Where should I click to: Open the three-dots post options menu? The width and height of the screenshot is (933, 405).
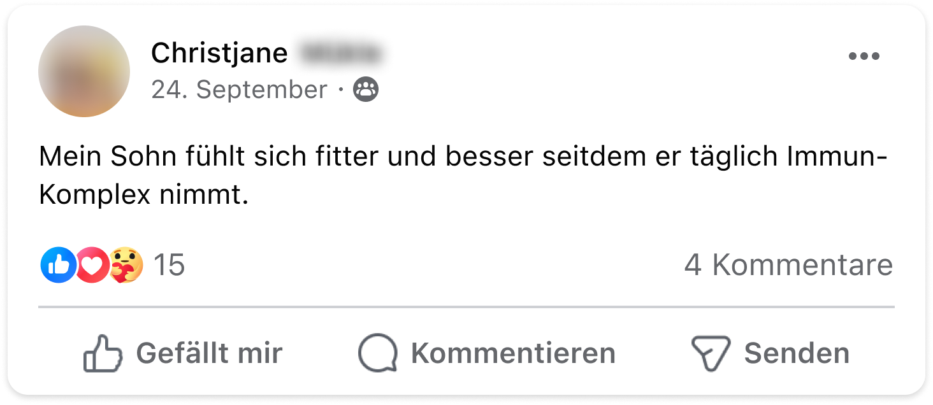coord(864,57)
